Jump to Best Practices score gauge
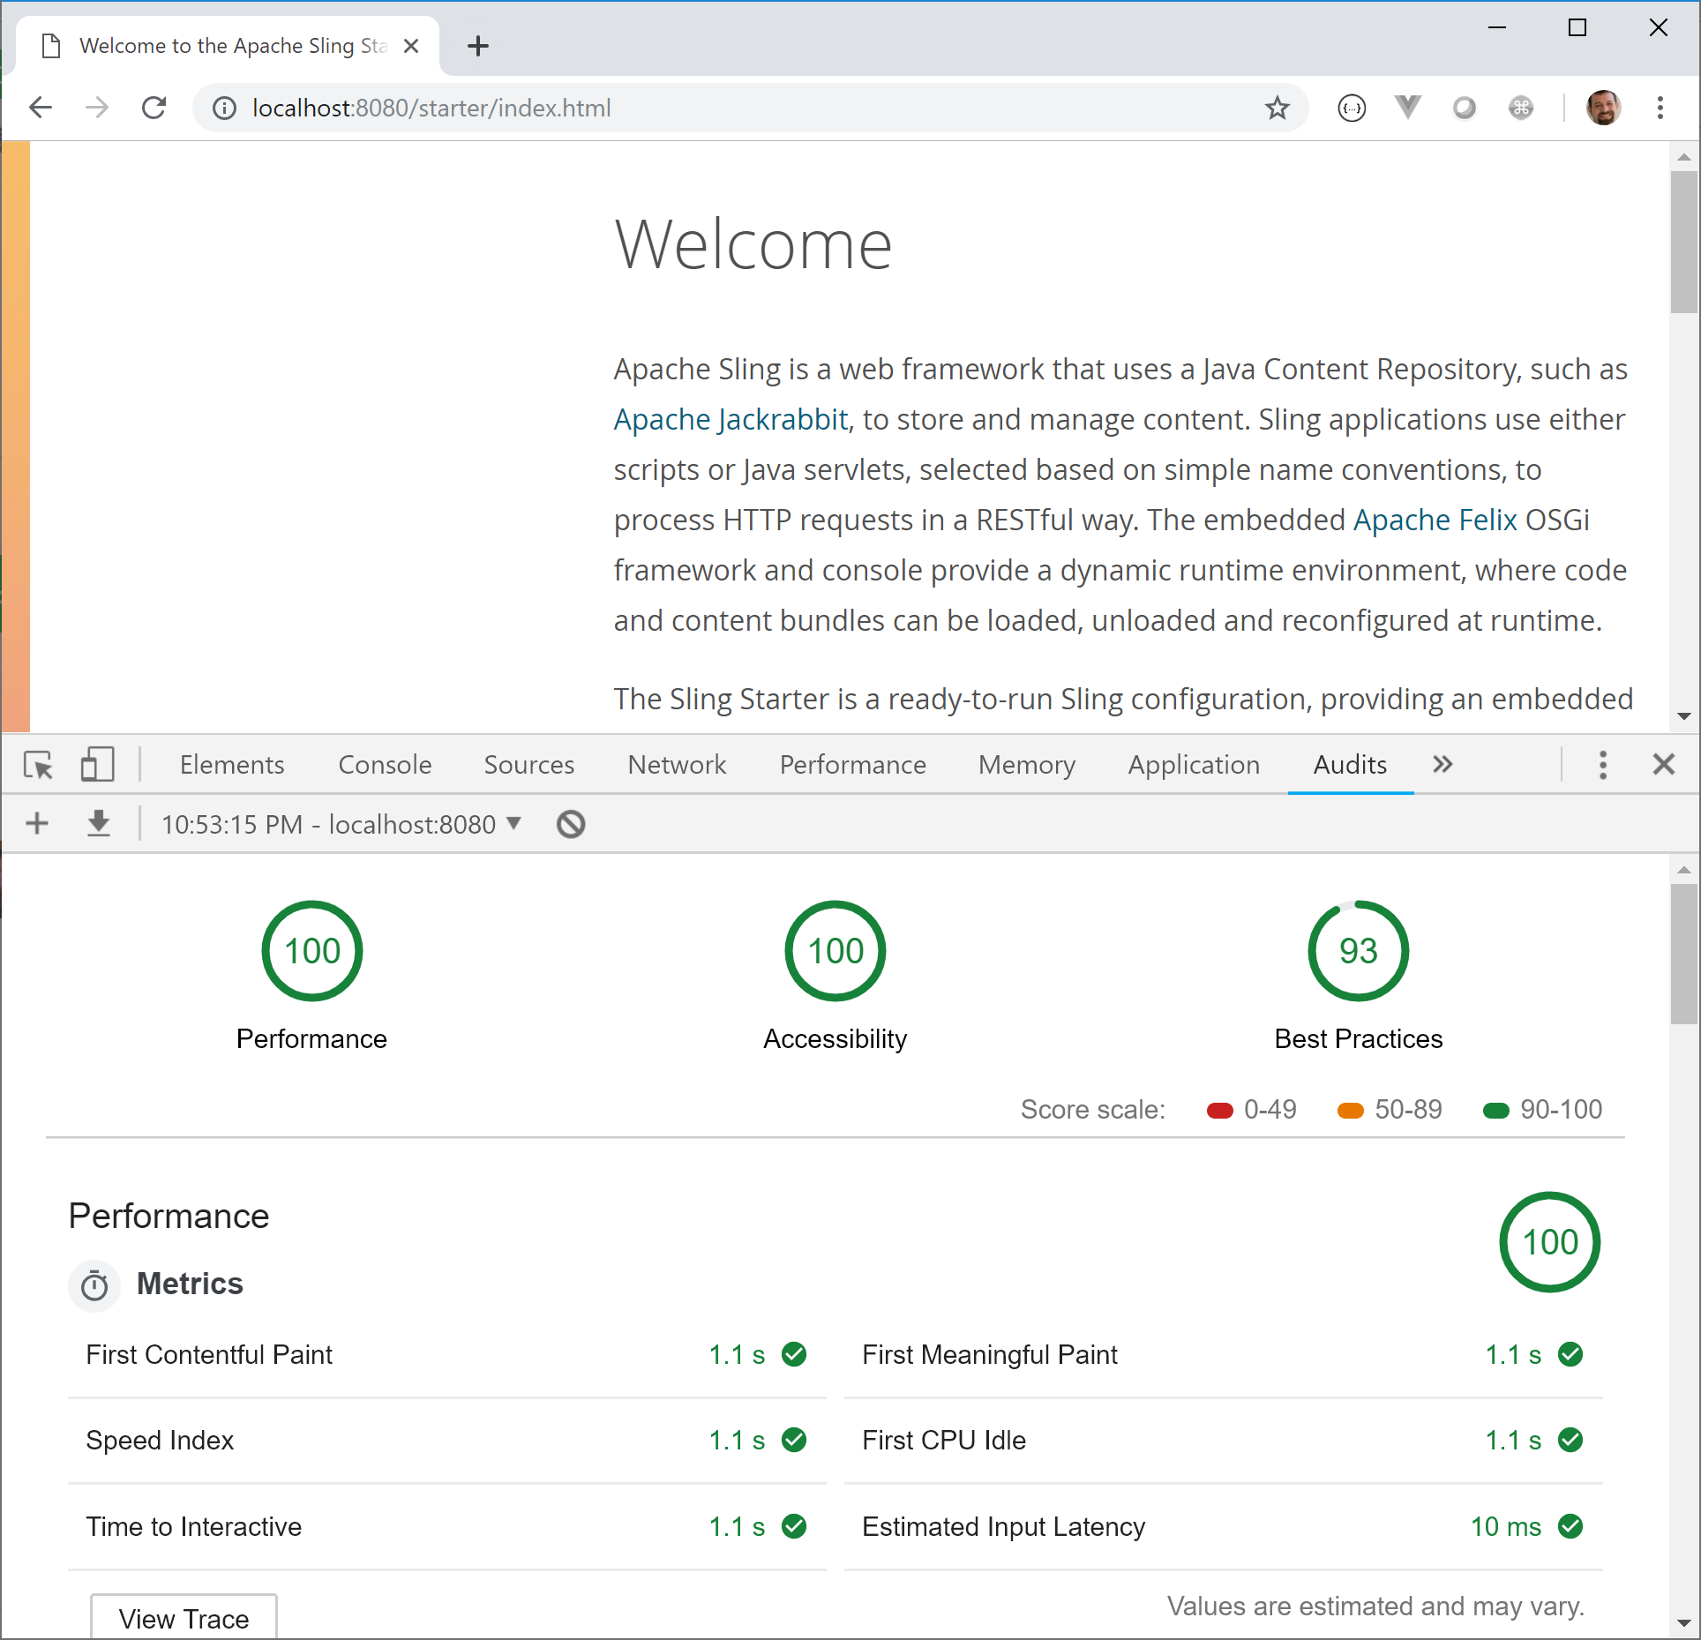1701x1640 pixels. (1358, 951)
